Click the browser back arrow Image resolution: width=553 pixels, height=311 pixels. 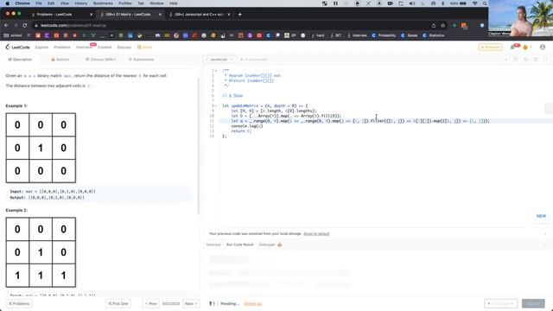(x=6, y=25)
